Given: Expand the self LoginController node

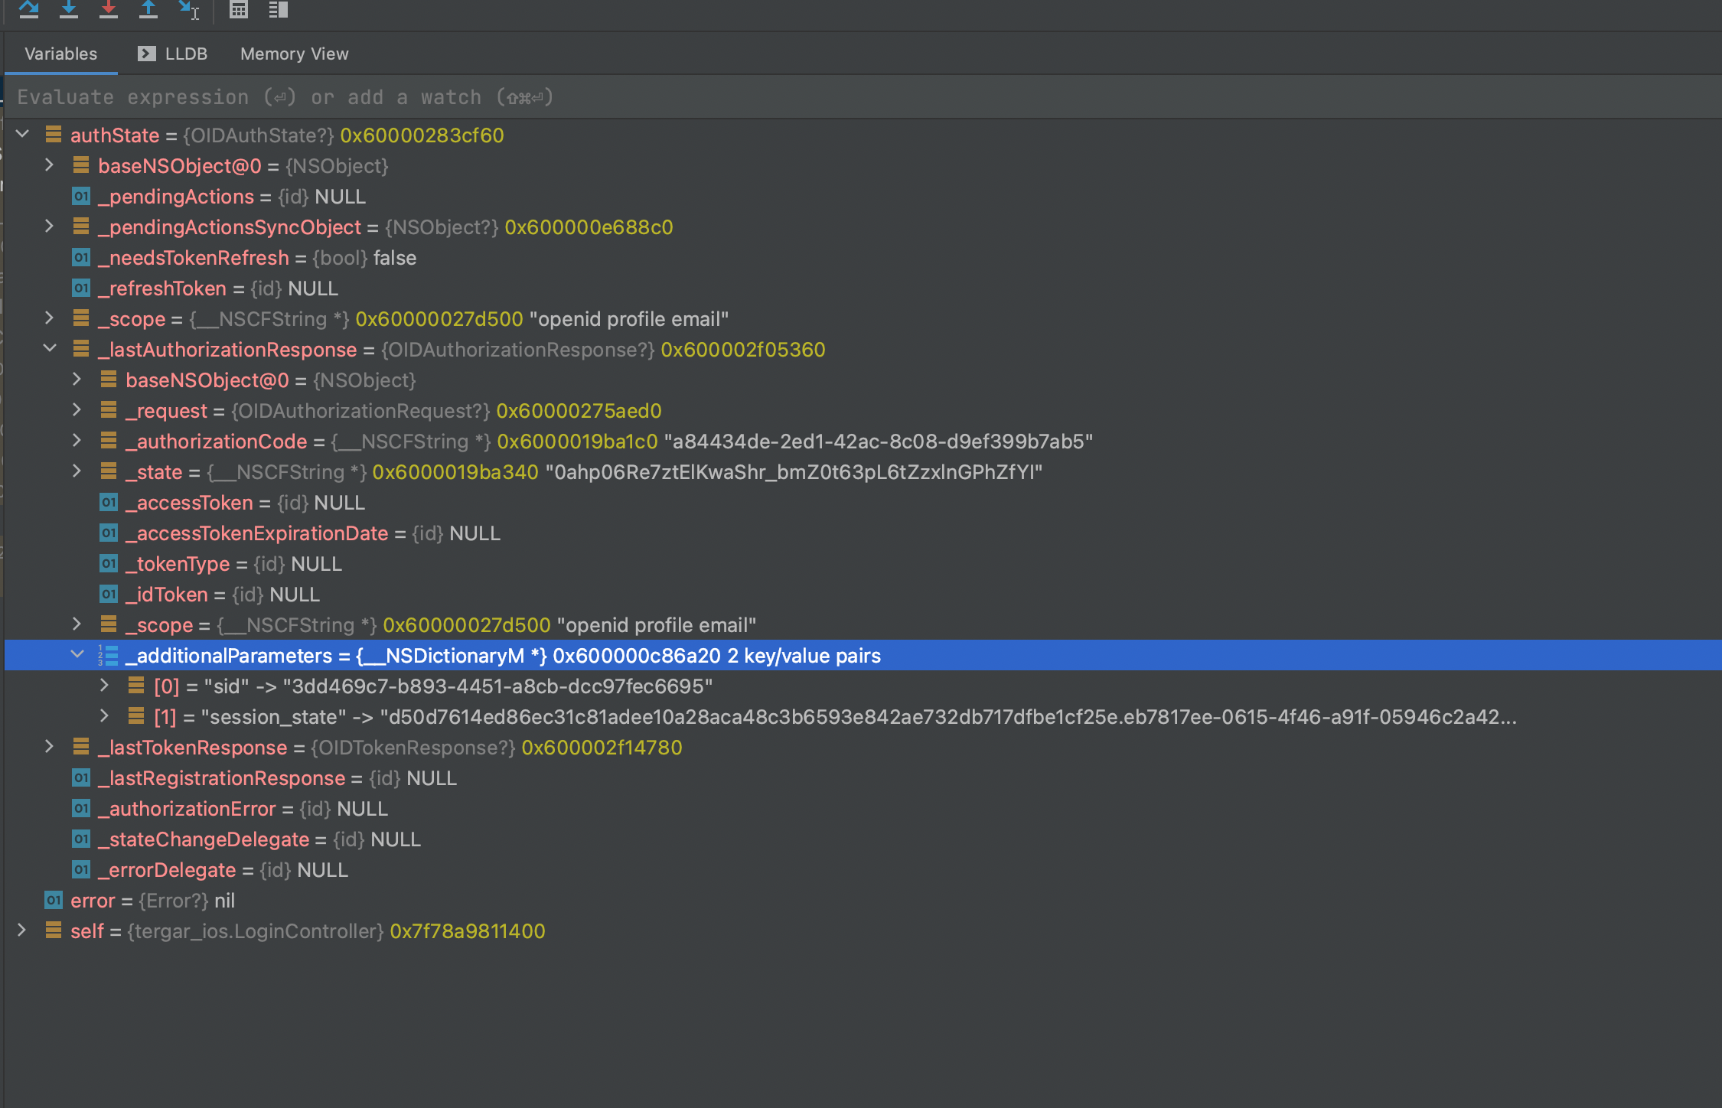Looking at the screenshot, I should [22, 930].
